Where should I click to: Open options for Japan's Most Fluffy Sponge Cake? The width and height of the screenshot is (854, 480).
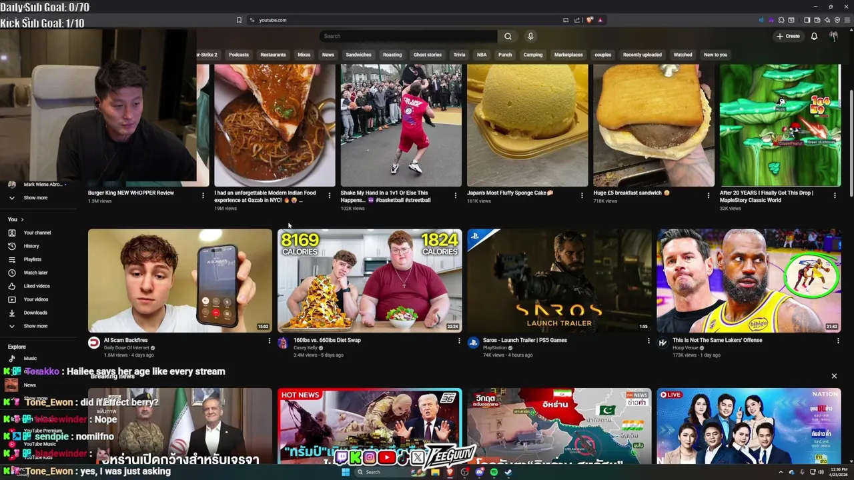(582, 195)
